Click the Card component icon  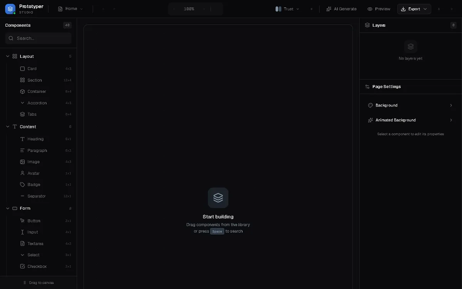click(x=22, y=69)
